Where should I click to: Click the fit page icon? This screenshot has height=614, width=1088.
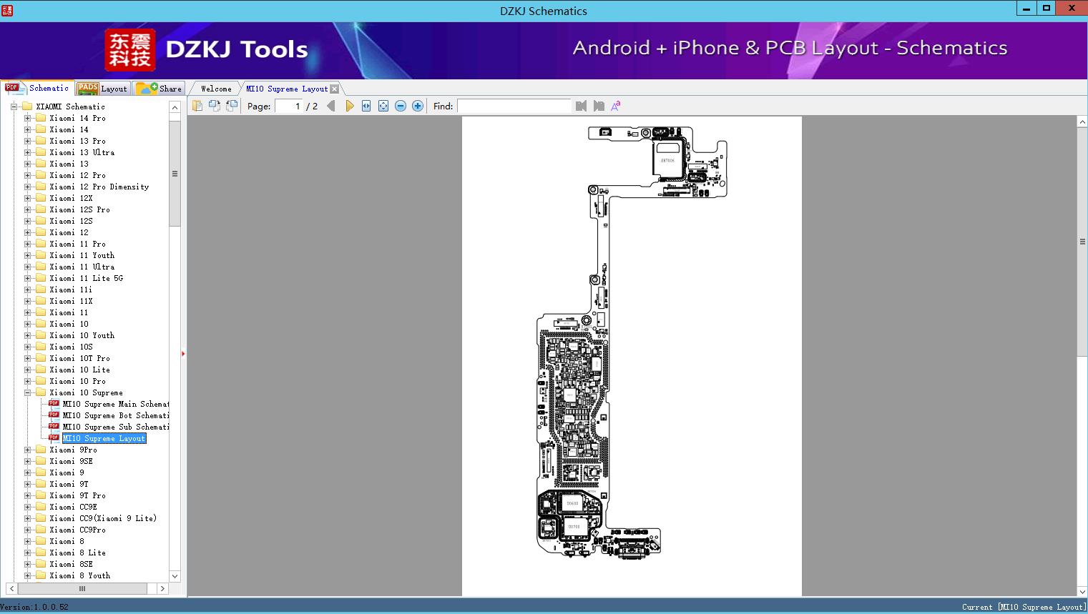coord(383,106)
